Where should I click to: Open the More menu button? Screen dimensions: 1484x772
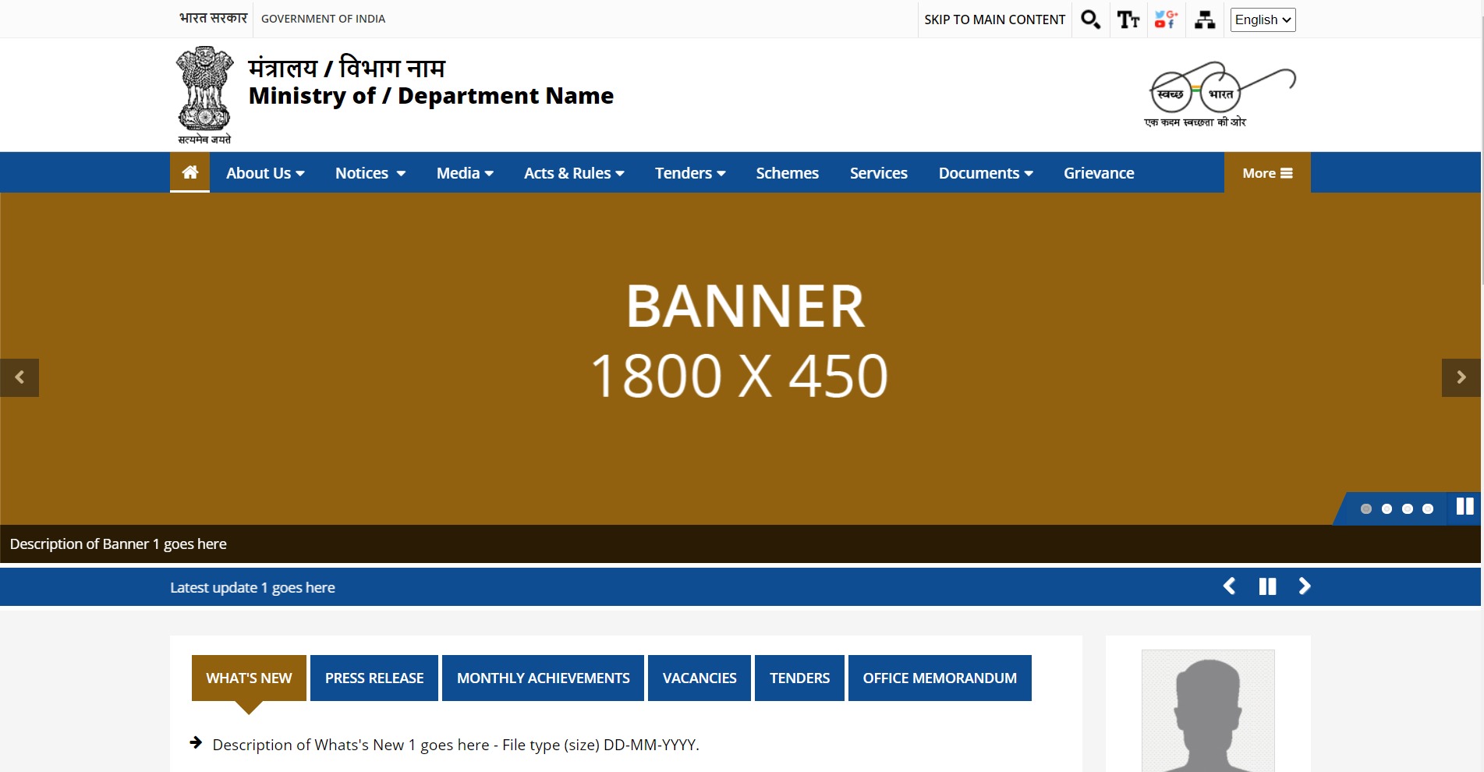coord(1267,173)
